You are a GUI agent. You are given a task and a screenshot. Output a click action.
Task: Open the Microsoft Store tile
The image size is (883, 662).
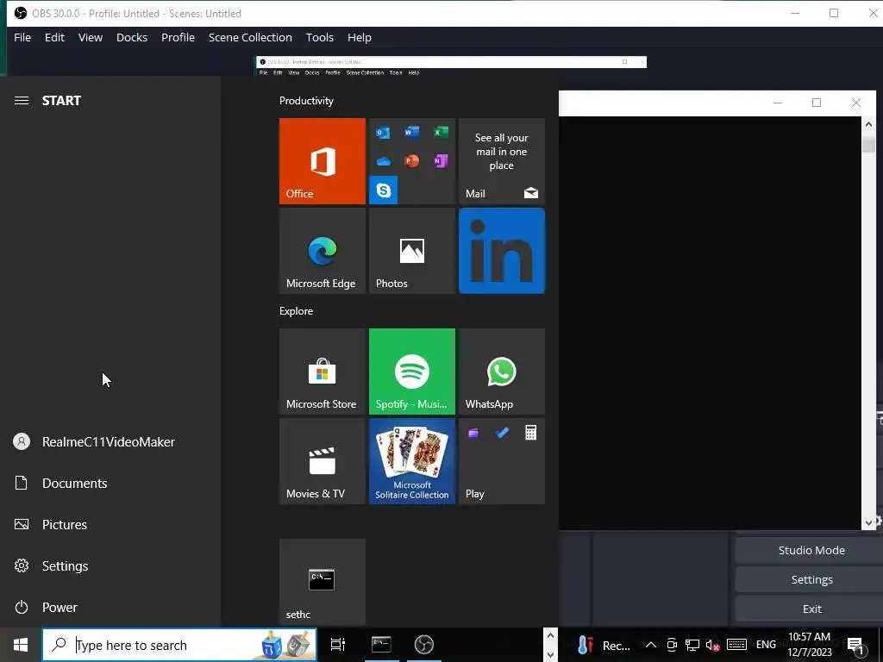[x=323, y=372]
